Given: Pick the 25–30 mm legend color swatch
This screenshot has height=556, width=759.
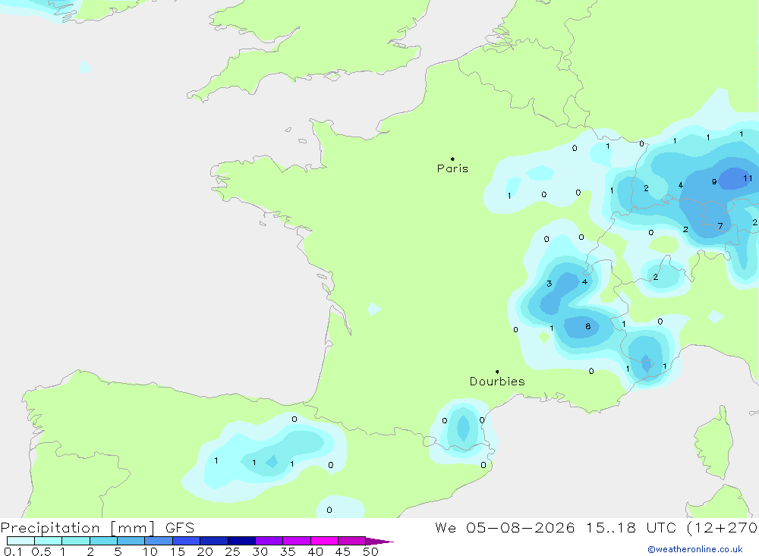Looking at the screenshot, I should coord(241,541).
